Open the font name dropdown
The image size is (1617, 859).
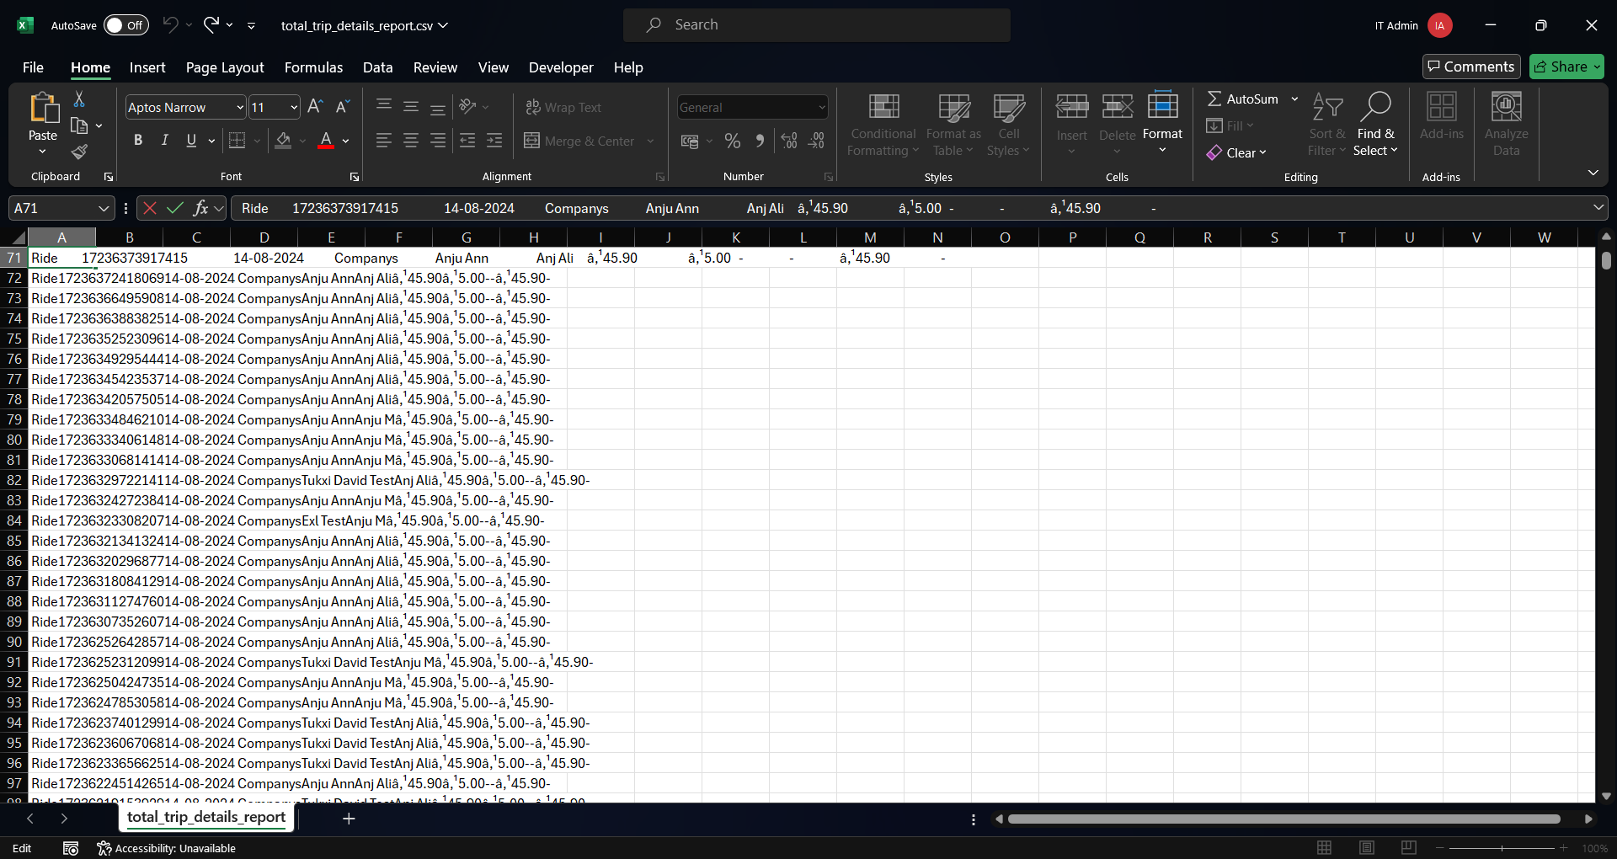[240, 108]
